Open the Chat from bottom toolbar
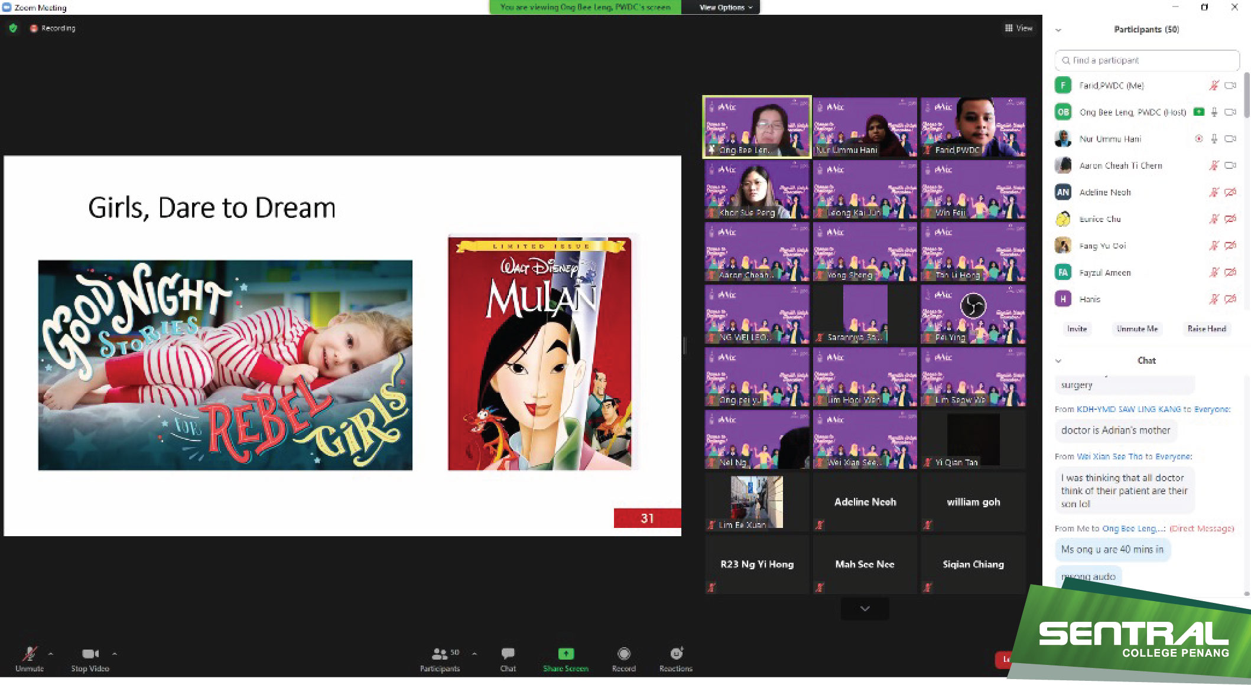This screenshot has width=1251, height=685. click(x=508, y=658)
